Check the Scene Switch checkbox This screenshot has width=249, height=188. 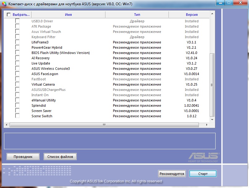pos(17,116)
